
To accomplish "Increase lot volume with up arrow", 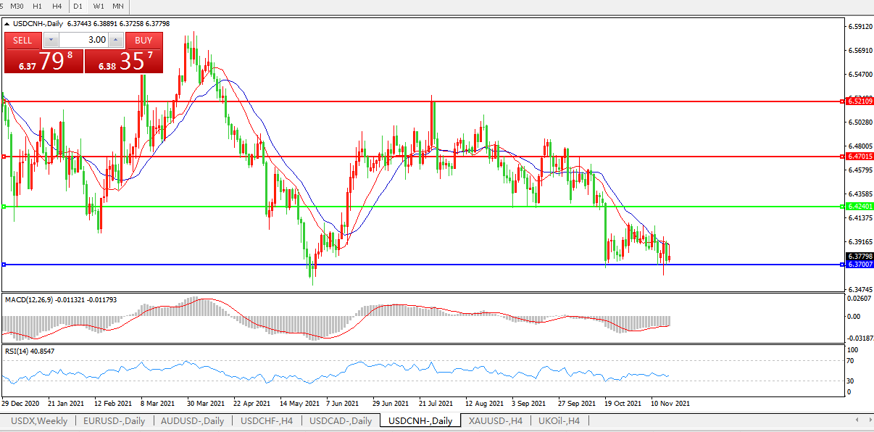I will pyautogui.click(x=116, y=40).
